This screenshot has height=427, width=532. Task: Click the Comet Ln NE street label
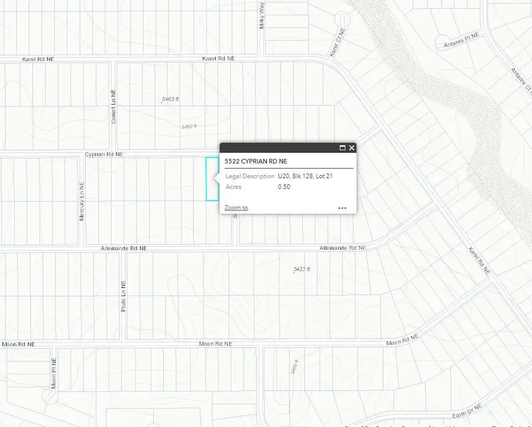pyautogui.click(x=114, y=106)
